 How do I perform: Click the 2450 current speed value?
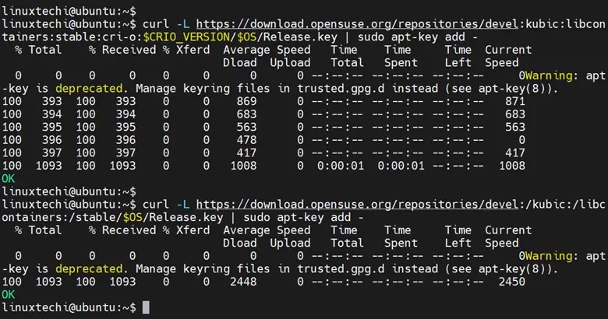click(x=511, y=281)
